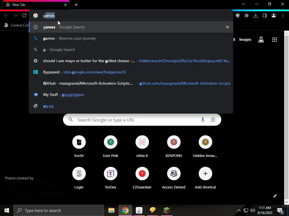
Task: Click the page vertical scrollbar
Action: point(286,118)
